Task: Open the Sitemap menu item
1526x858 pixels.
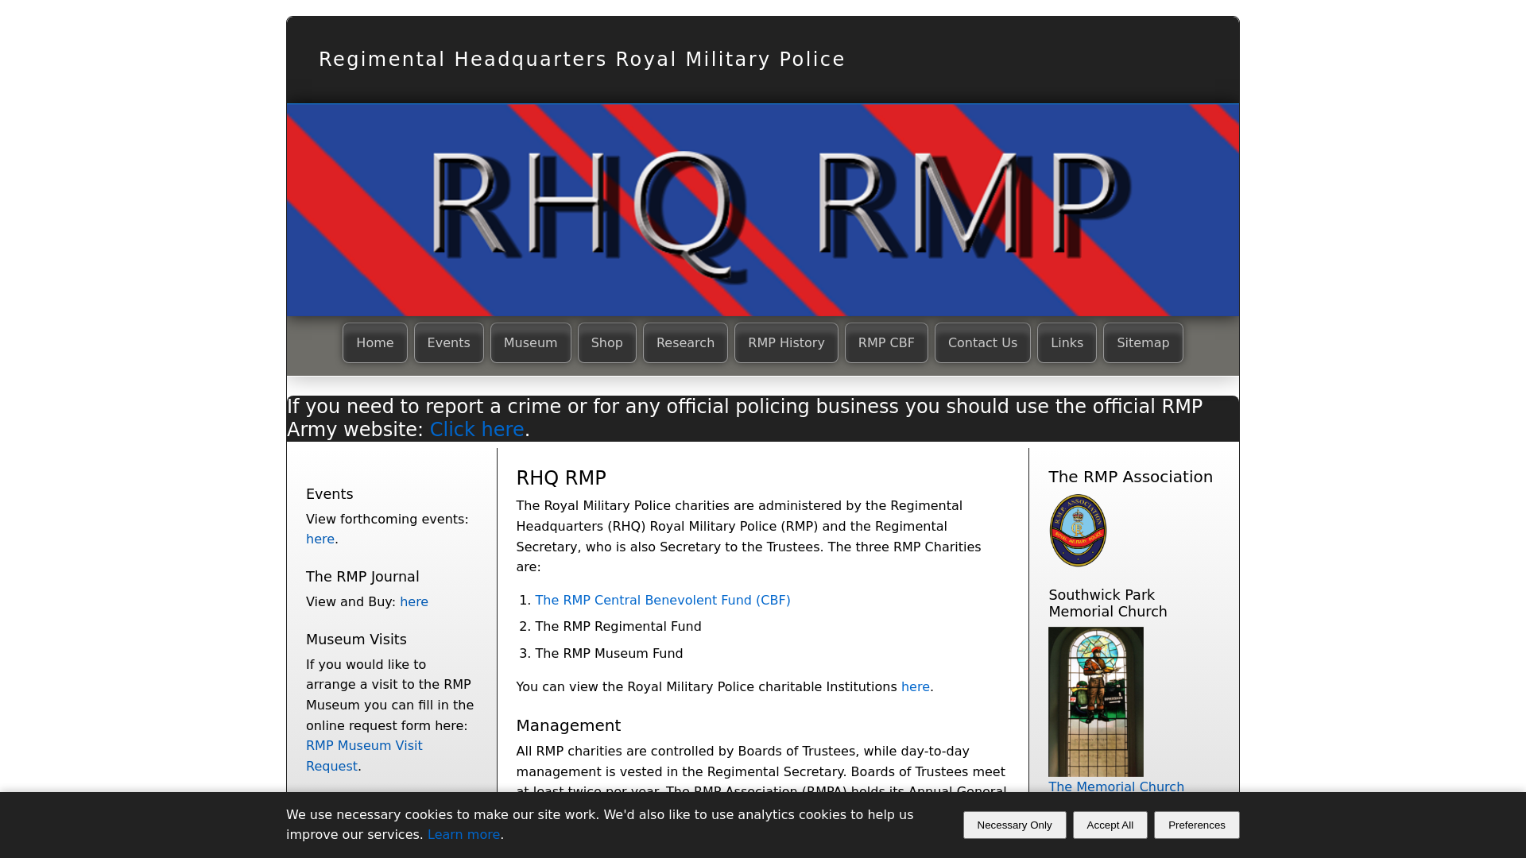Action: 1143,343
